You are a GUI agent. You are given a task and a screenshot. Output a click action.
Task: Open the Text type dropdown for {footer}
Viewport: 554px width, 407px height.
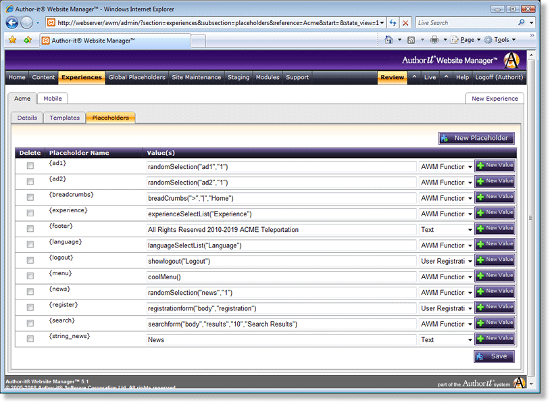446,230
